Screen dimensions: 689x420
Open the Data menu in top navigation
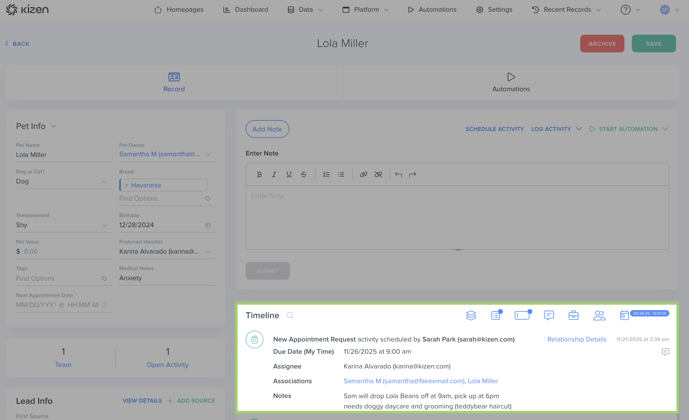point(305,10)
